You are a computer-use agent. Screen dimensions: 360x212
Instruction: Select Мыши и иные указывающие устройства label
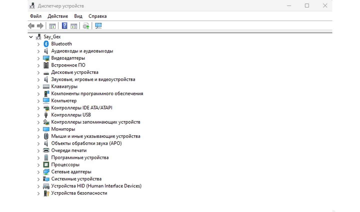[96, 136]
